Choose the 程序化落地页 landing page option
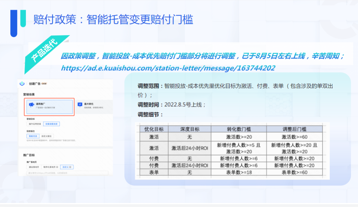This screenshot has height=207, width=358. click(50, 167)
